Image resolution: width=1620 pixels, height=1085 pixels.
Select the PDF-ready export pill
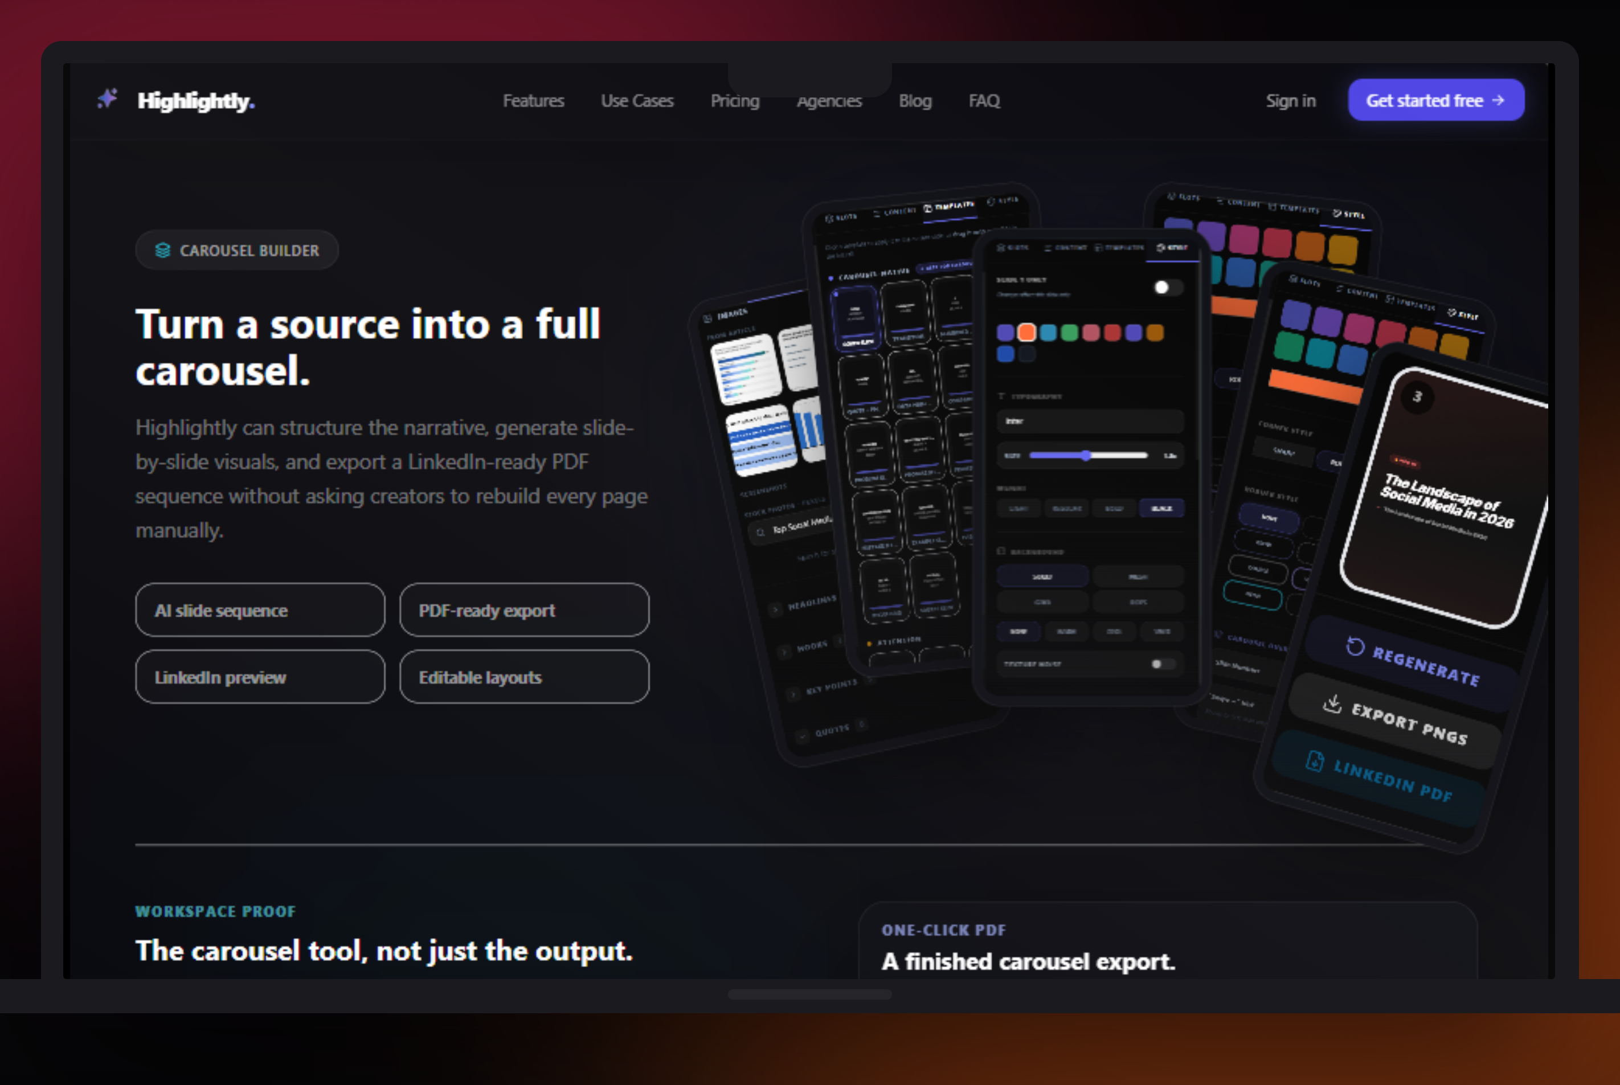point(524,609)
